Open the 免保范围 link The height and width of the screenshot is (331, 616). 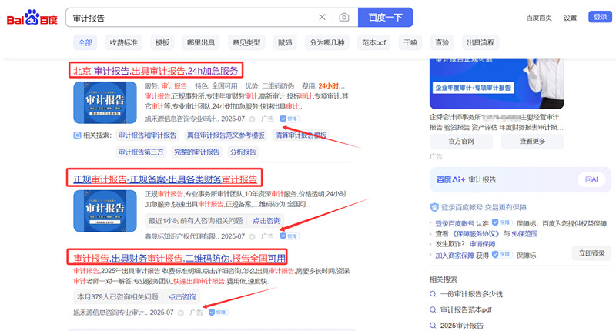[x=524, y=233]
